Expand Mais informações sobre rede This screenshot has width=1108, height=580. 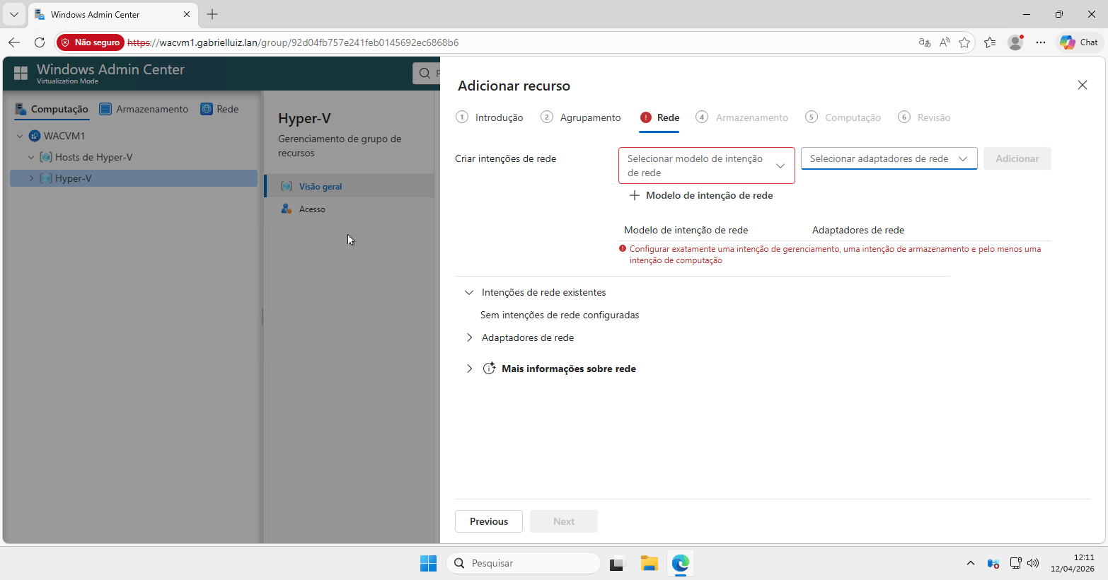pos(469,369)
